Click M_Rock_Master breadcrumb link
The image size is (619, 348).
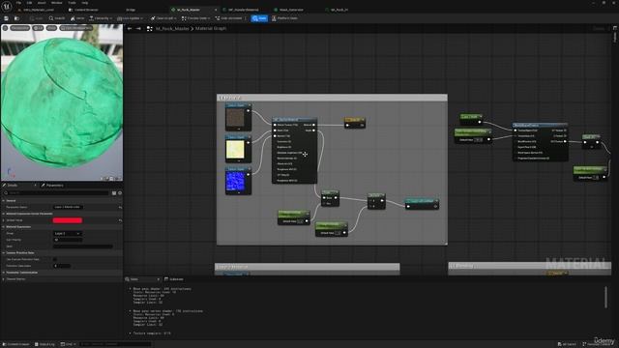(x=172, y=28)
